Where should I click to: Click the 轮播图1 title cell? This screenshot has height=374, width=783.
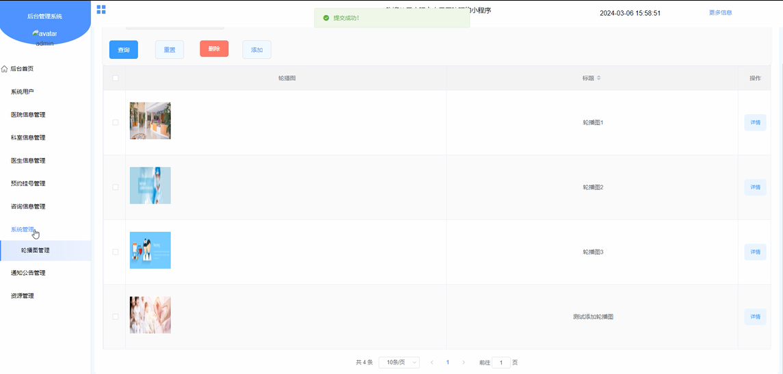coord(593,122)
